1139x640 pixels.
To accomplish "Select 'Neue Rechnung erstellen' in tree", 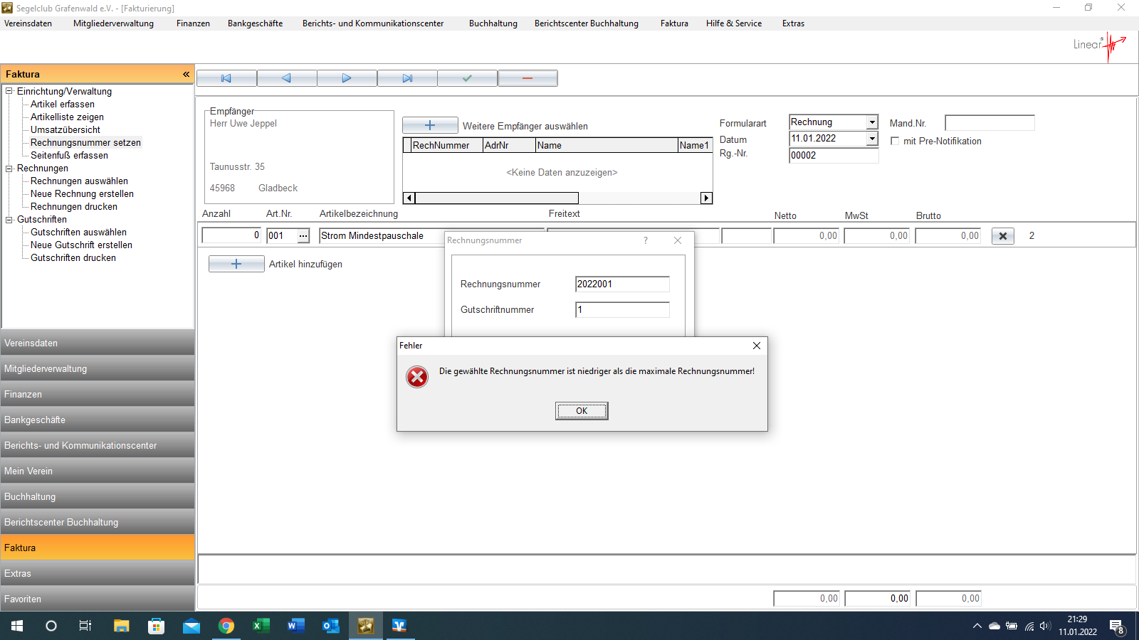I will tap(82, 194).
